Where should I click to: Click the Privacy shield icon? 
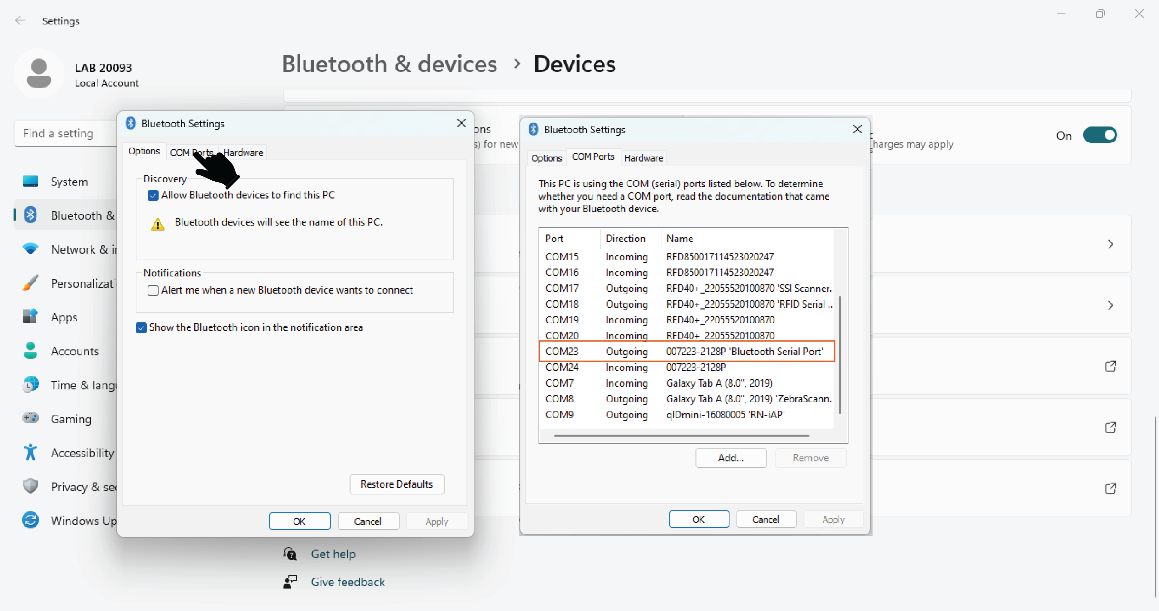click(x=31, y=486)
